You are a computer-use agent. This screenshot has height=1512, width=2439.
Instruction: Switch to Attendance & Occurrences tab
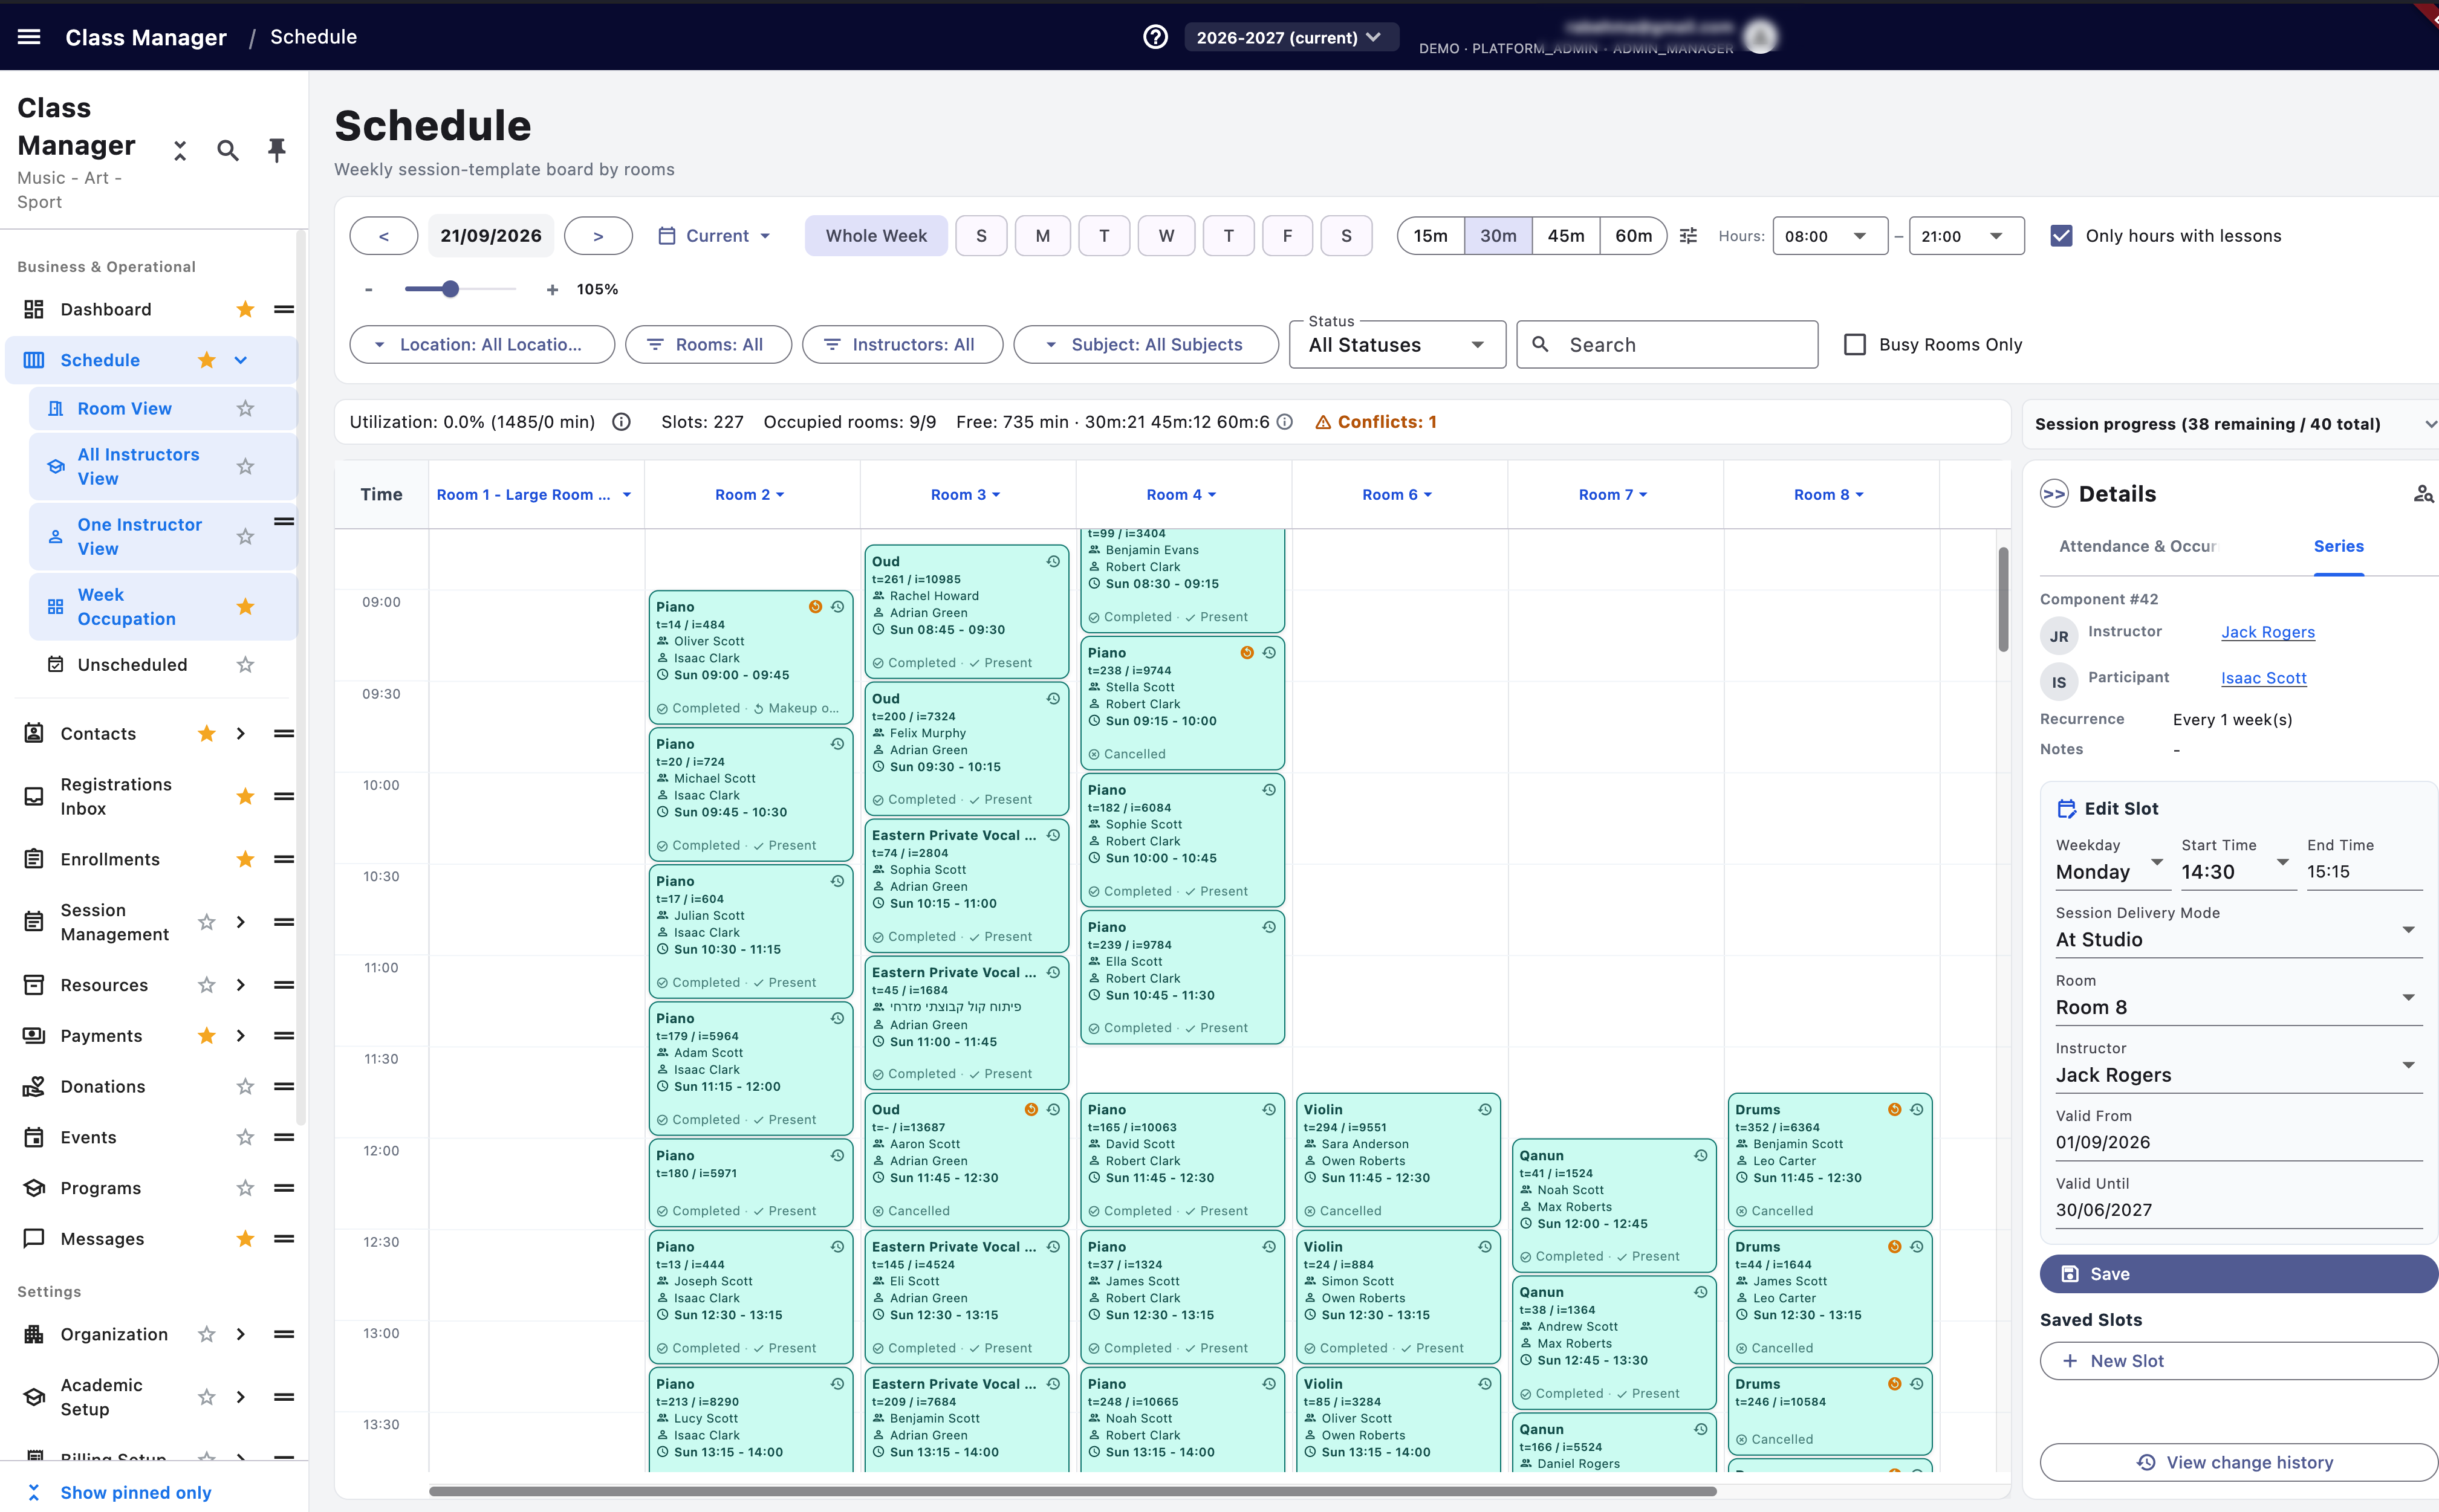click(2137, 546)
